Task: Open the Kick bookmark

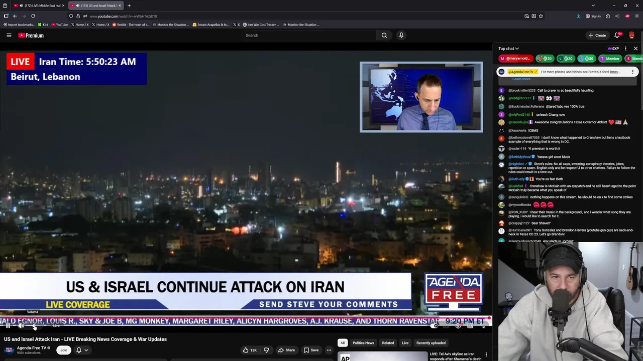Action: point(44,25)
